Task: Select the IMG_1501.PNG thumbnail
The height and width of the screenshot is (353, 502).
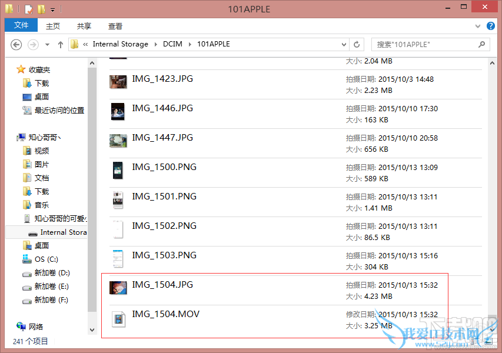Action: tap(118, 199)
